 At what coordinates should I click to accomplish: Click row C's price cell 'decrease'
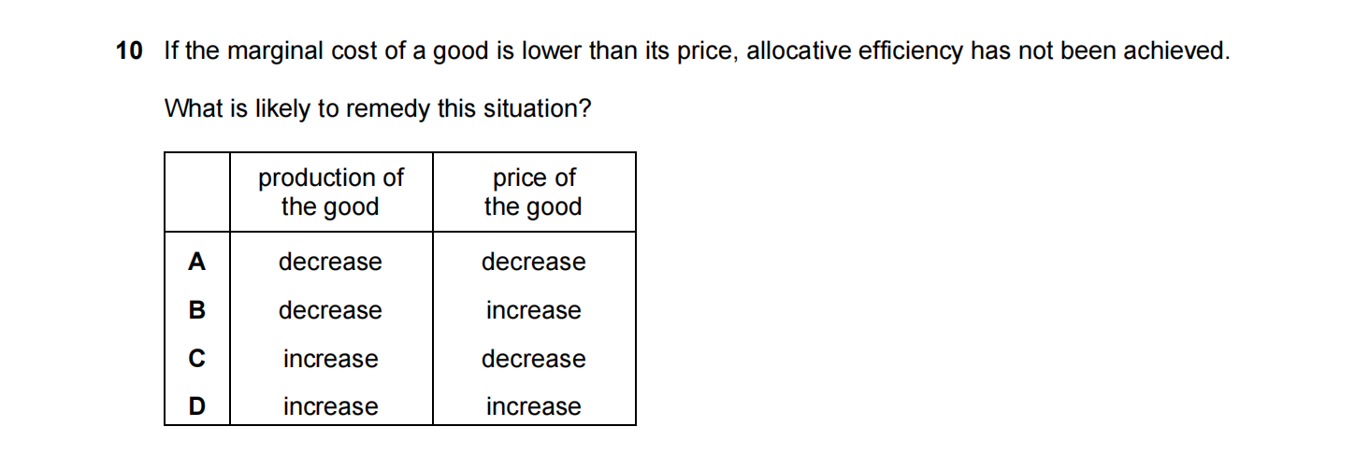[533, 359]
